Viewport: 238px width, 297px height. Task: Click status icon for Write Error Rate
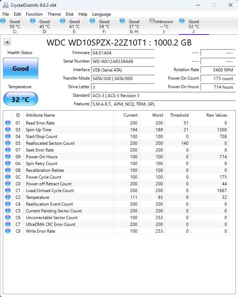point(8,231)
